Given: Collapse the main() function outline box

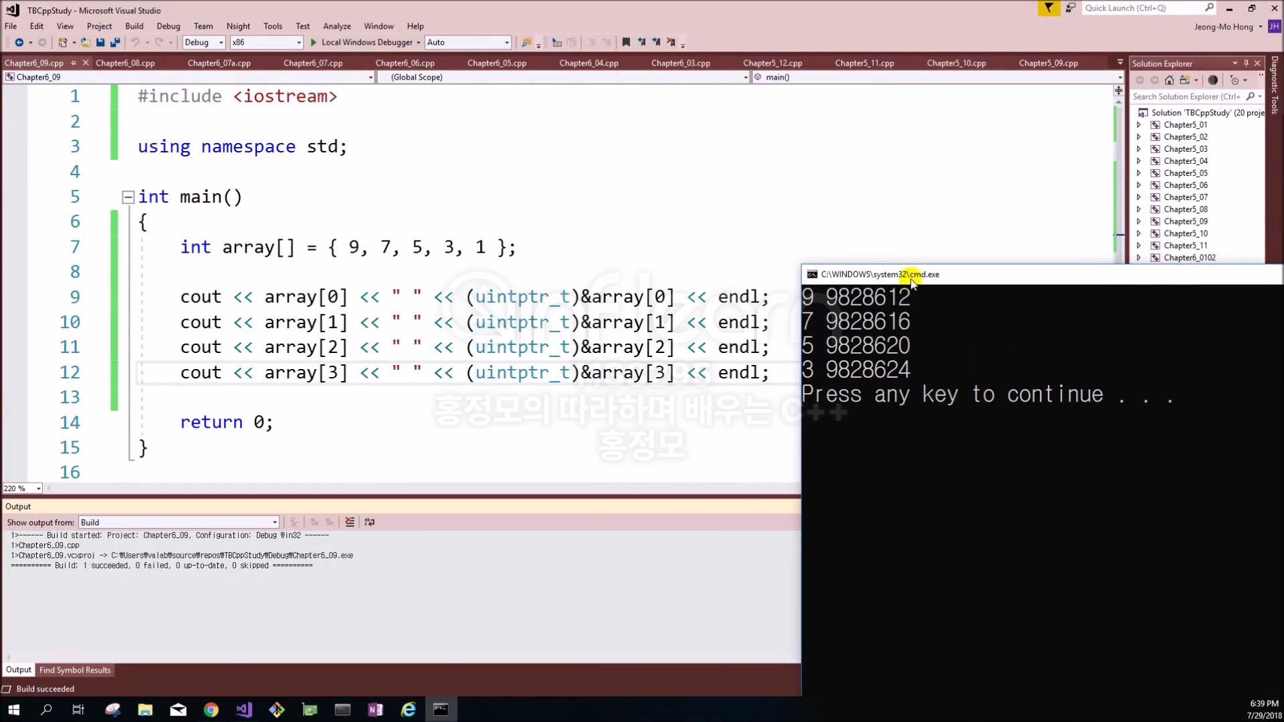Looking at the screenshot, I should (128, 197).
